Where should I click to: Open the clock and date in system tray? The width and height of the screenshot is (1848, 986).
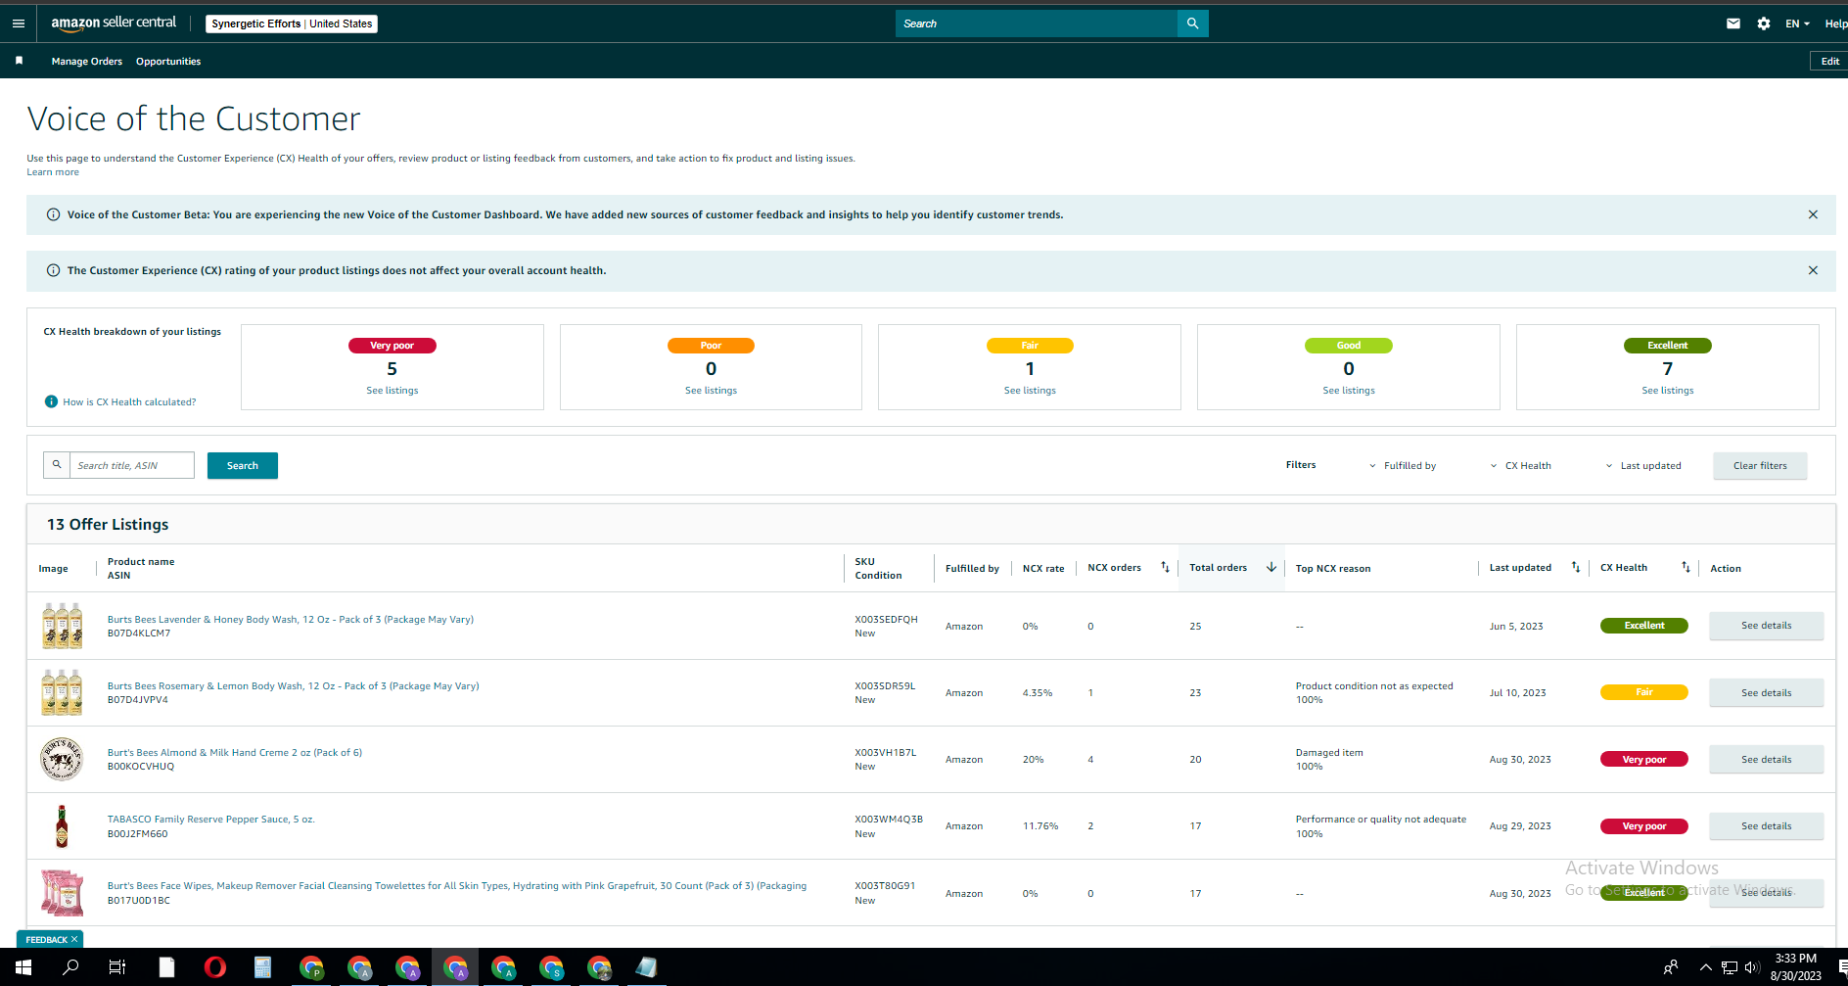pyautogui.click(x=1795, y=967)
